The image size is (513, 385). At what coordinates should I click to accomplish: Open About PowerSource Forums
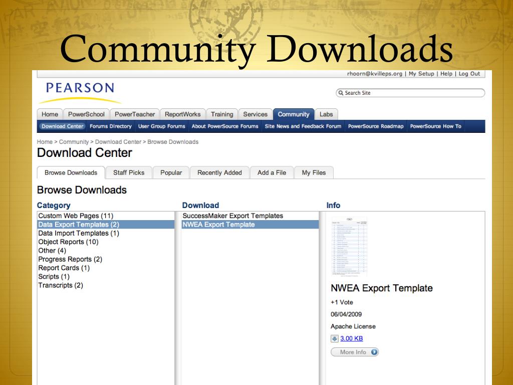(x=225, y=126)
